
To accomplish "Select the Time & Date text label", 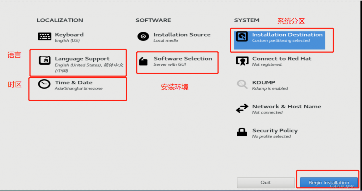I will pos(74,83).
